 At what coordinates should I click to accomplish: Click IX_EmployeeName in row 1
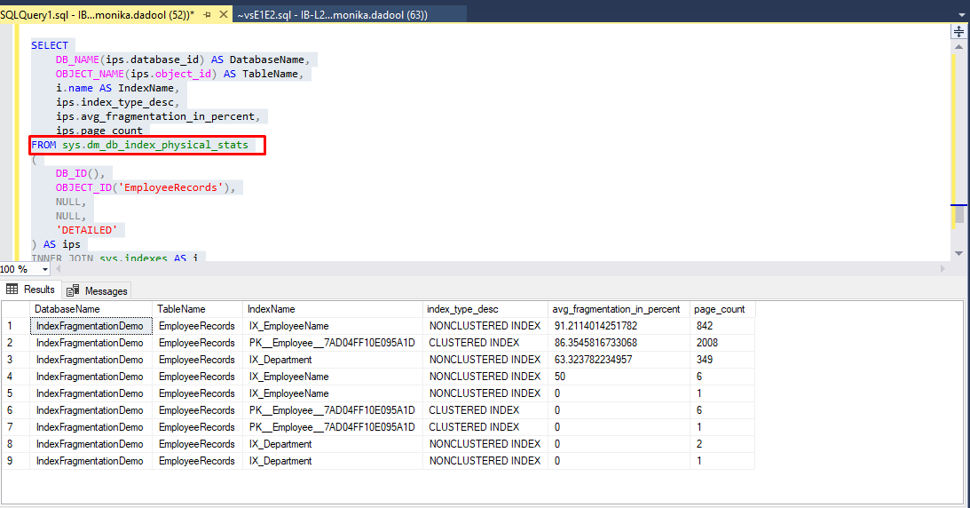289,326
